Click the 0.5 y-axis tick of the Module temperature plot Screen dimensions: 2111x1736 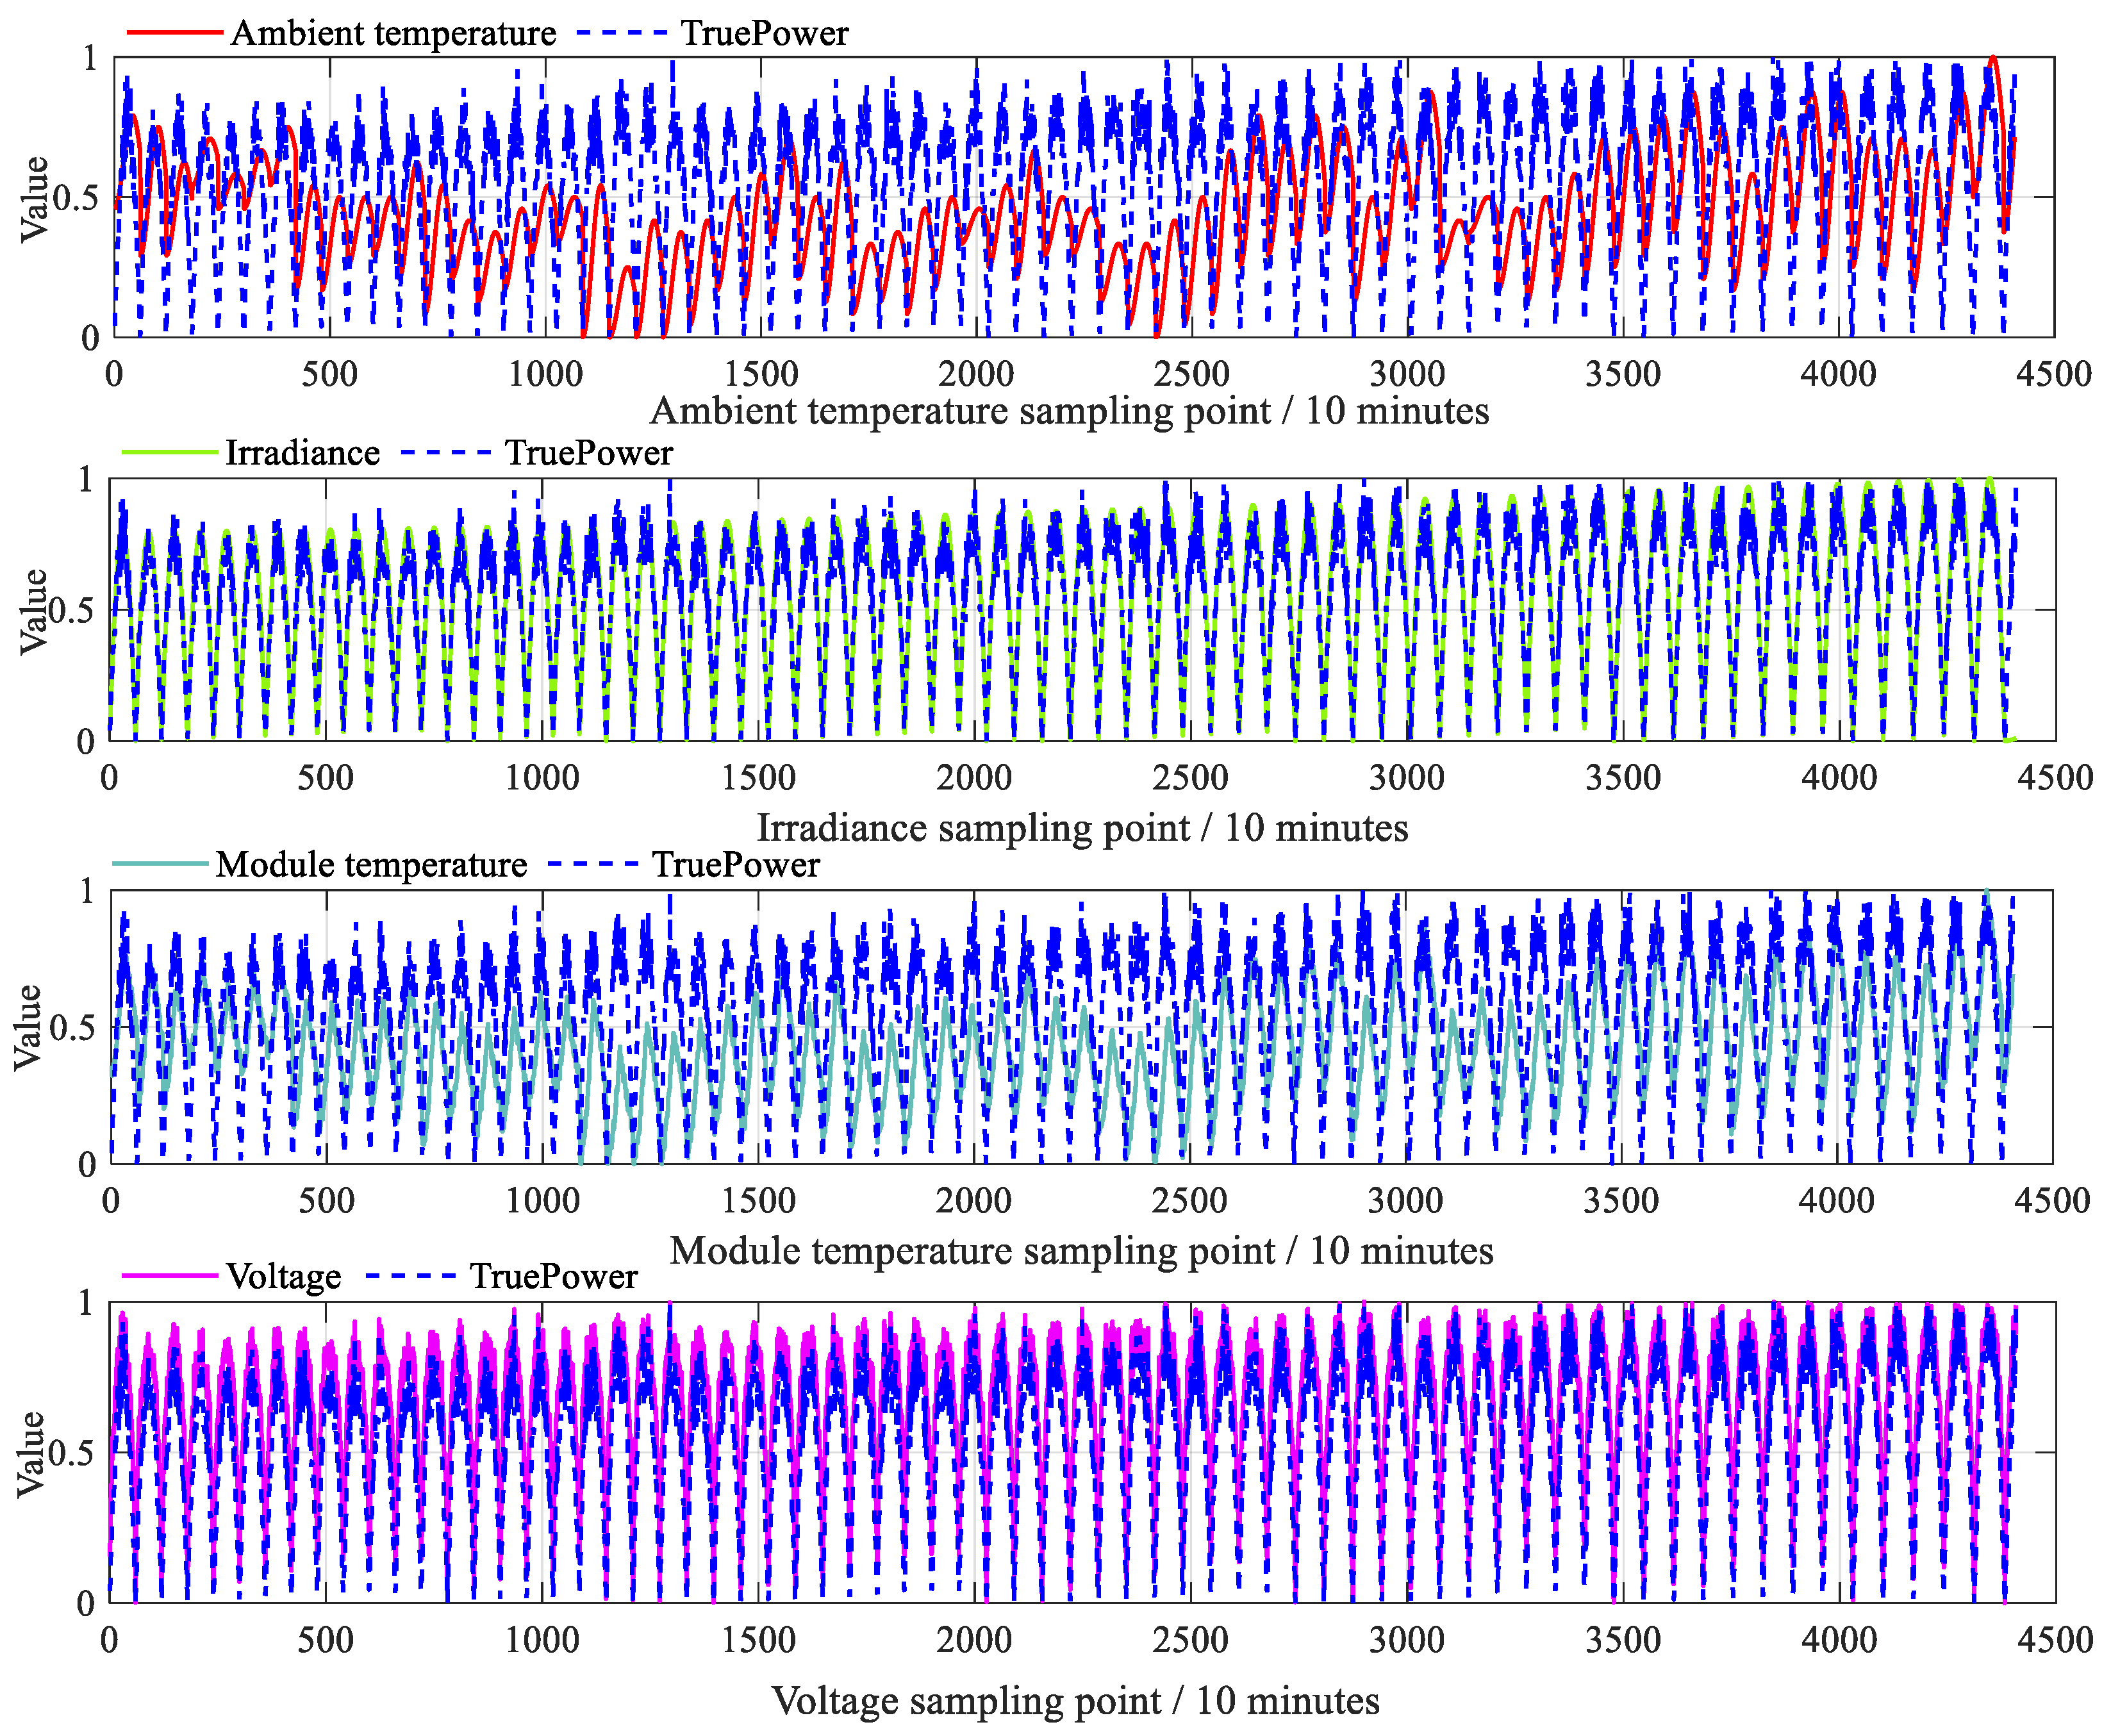coord(73,1027)
